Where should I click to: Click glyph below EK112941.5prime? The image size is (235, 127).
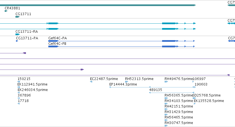[x=19, y=87]
